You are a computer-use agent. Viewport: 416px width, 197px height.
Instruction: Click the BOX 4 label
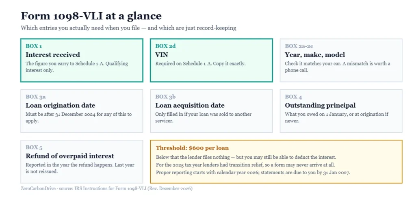click(293, 97)
